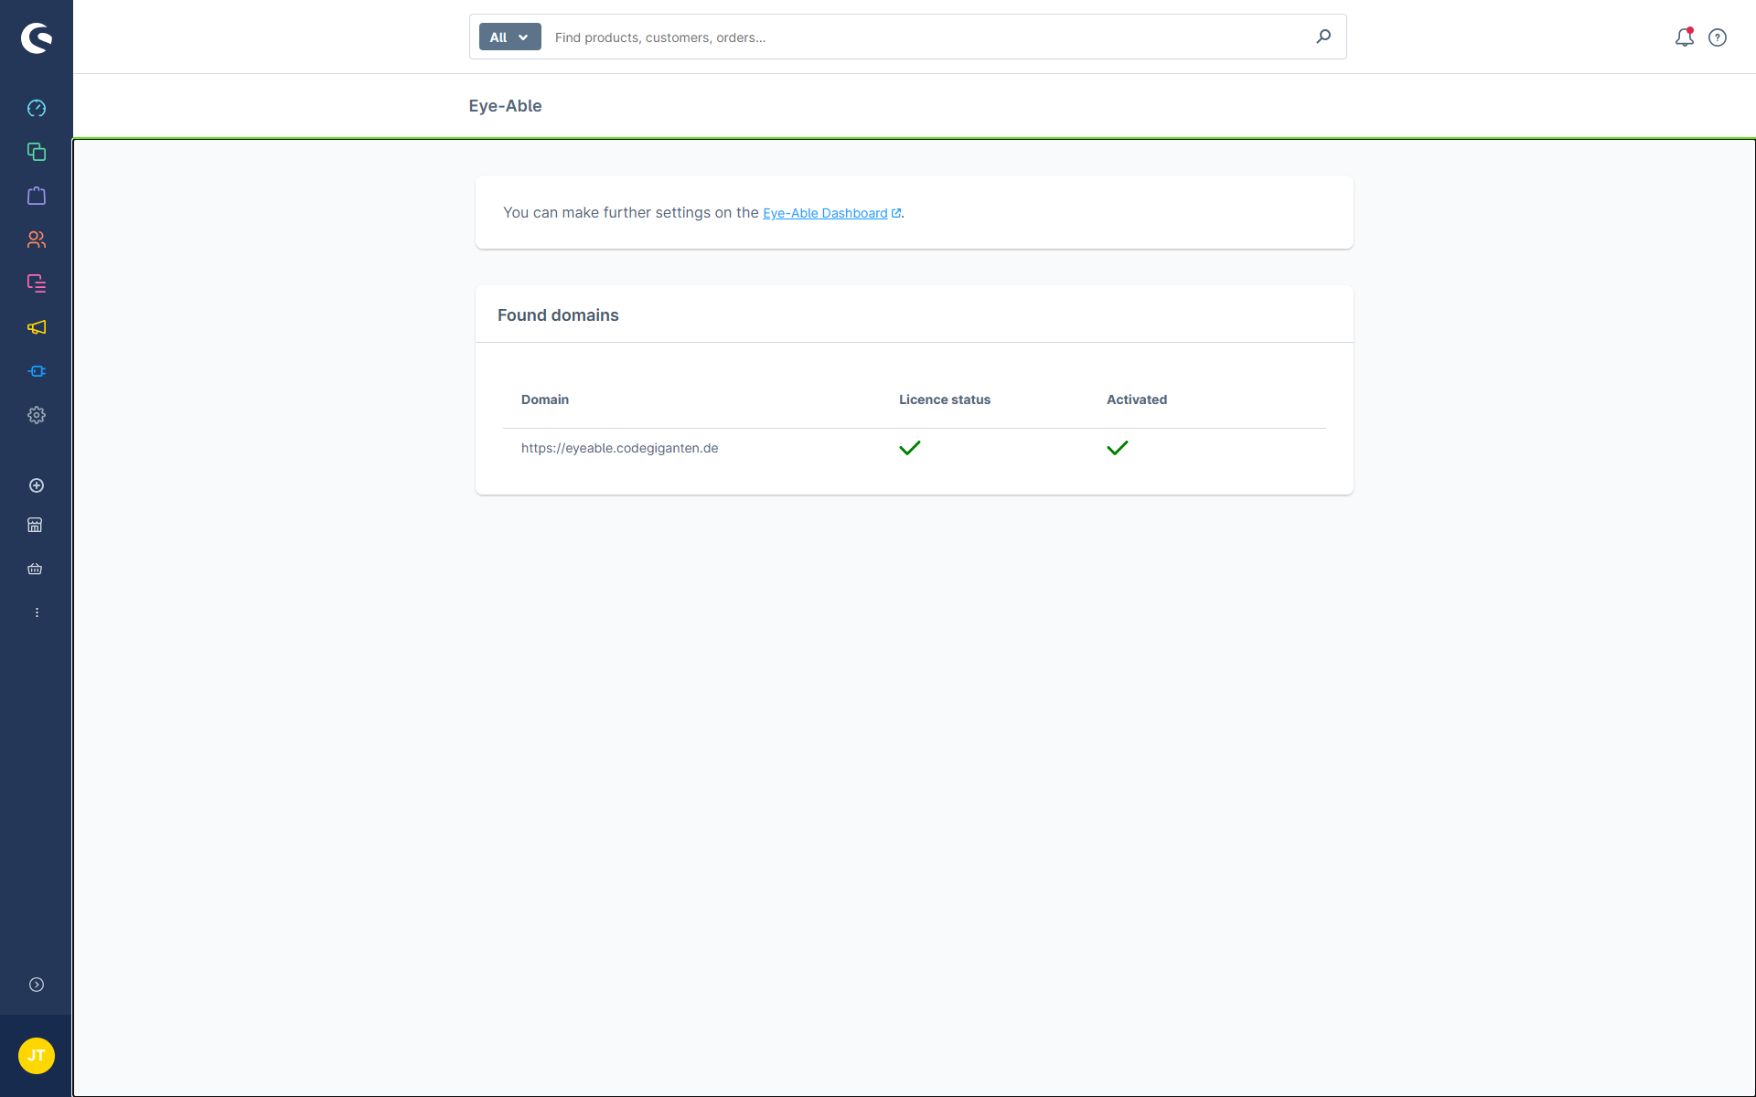Open the notifications bell
Viewport: 1756px width, 1097px height.
click(1685, 37)
